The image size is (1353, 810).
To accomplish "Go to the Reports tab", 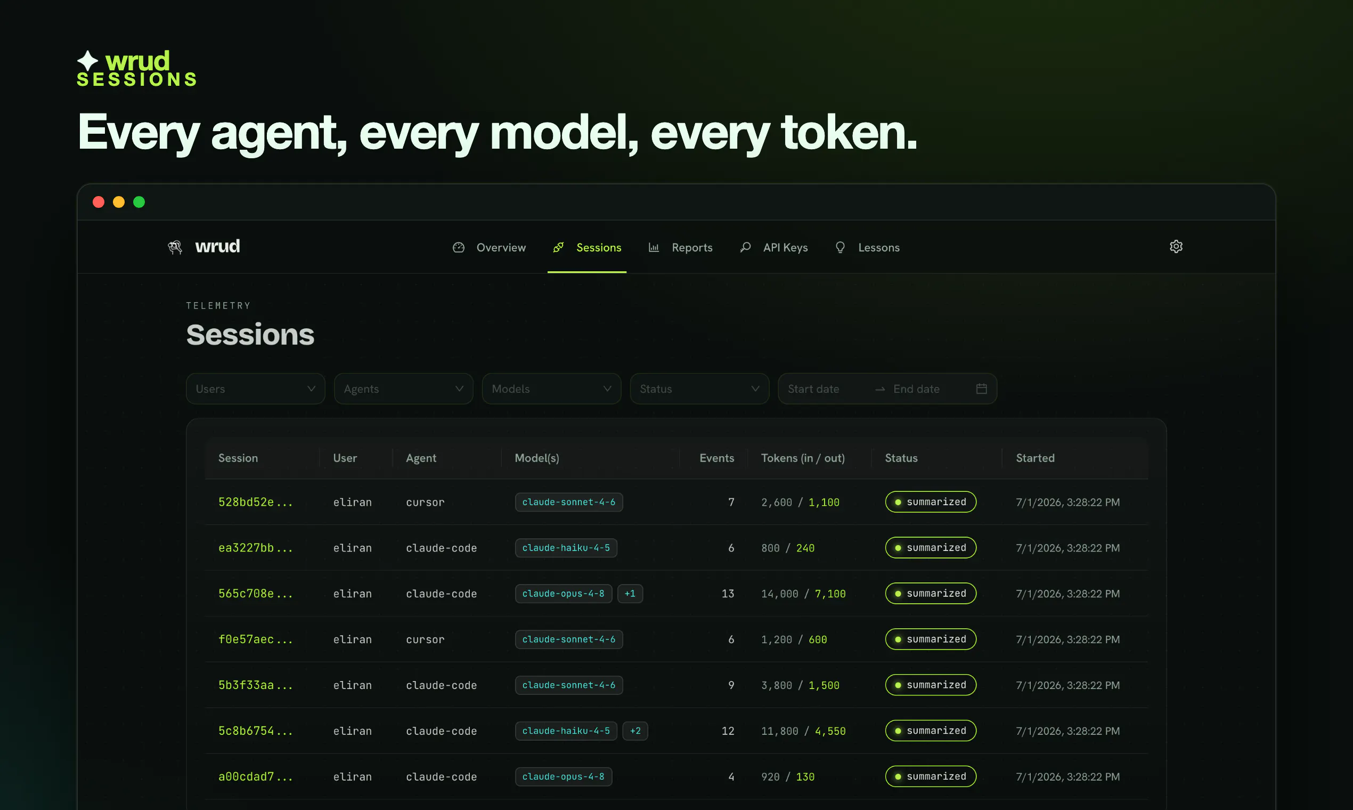I will point(680,247).
